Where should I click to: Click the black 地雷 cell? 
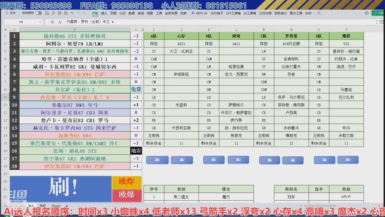coord(136,151)
